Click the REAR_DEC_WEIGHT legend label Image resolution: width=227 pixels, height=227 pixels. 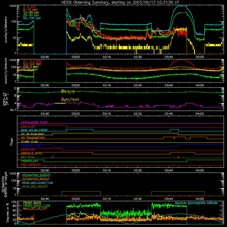(x=35, y=187)
